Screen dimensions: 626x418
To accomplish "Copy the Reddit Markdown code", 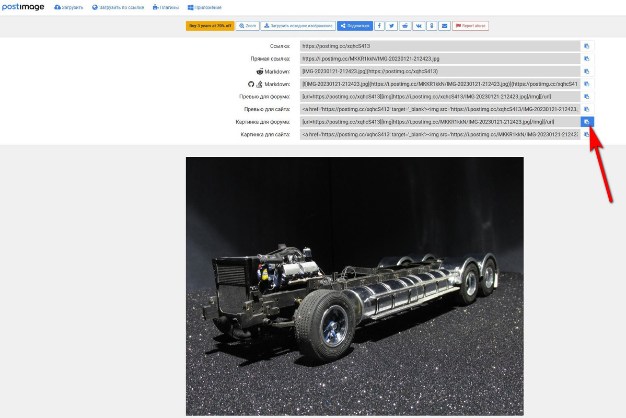I will pyautogui.click(x=587, y=72).
